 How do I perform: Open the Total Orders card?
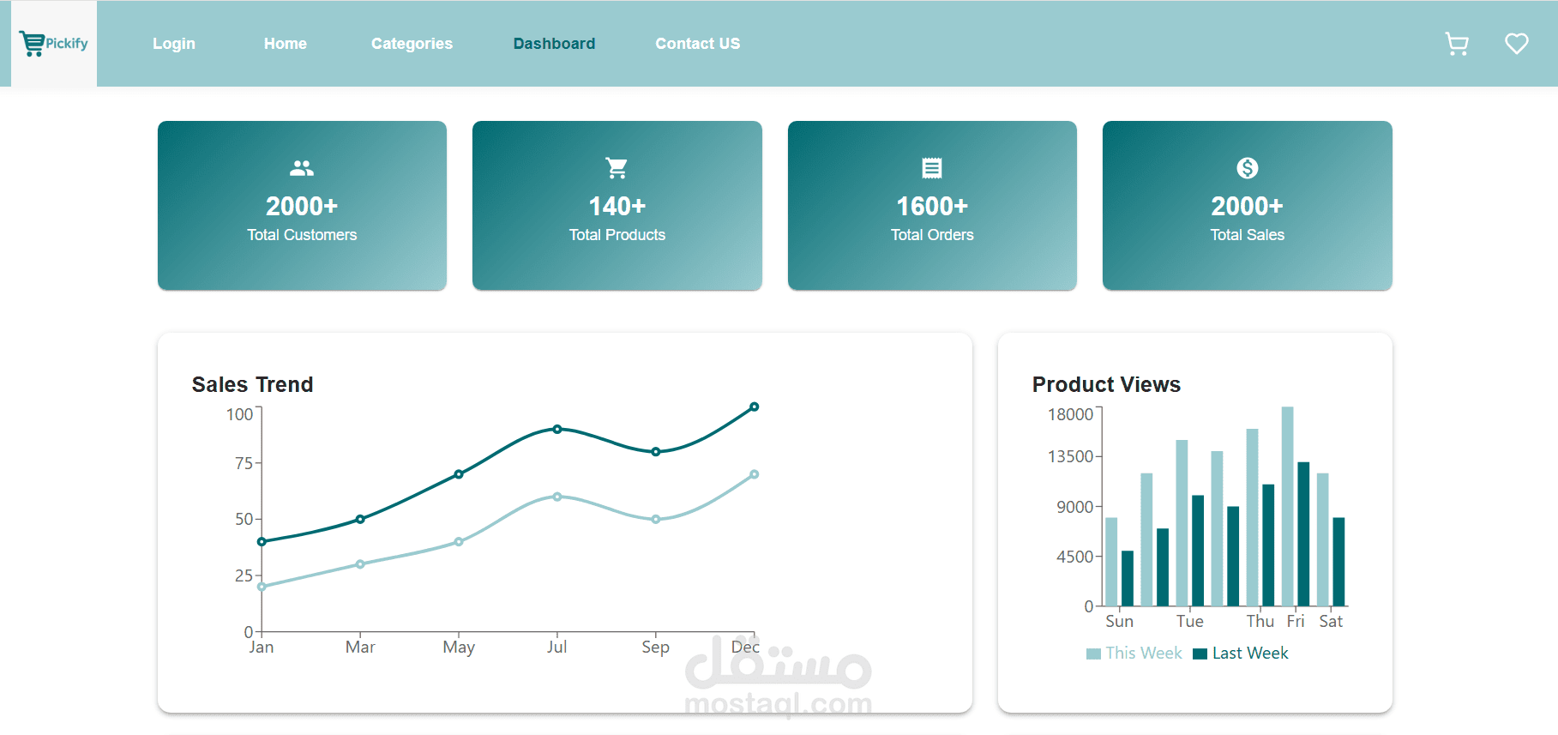click(932, 206)
